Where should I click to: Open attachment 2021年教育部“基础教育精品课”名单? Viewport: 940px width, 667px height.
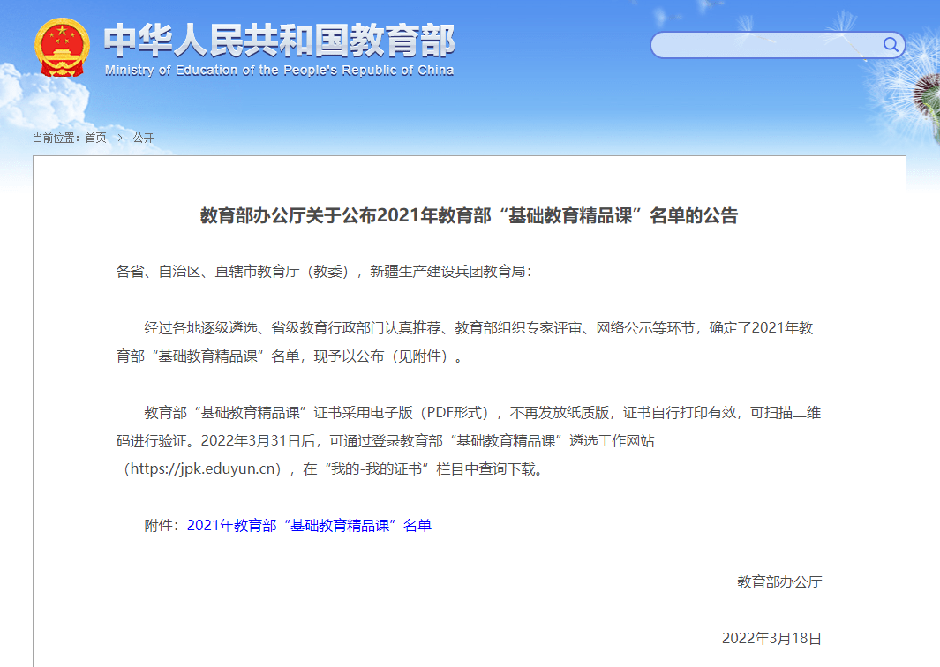(309, 526)
